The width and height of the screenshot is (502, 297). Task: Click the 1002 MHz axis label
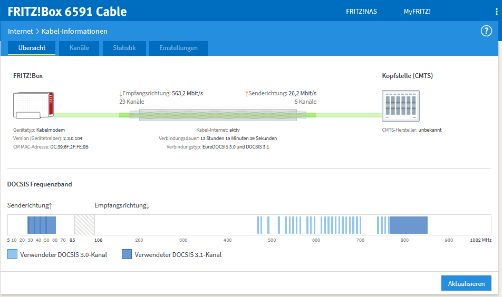coord(480,240)
